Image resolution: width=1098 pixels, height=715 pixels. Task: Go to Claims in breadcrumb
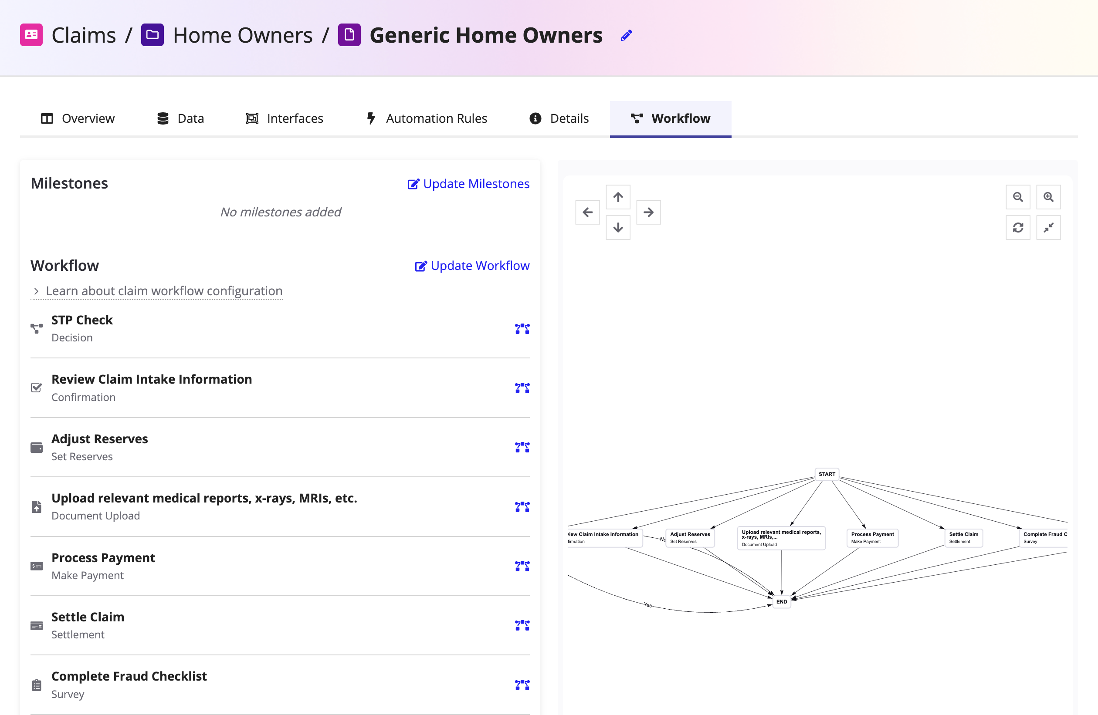tap(84, 35)
